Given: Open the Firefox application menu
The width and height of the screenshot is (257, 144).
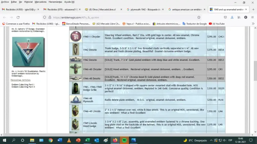Looking at the screenshot, I should 253,17.
